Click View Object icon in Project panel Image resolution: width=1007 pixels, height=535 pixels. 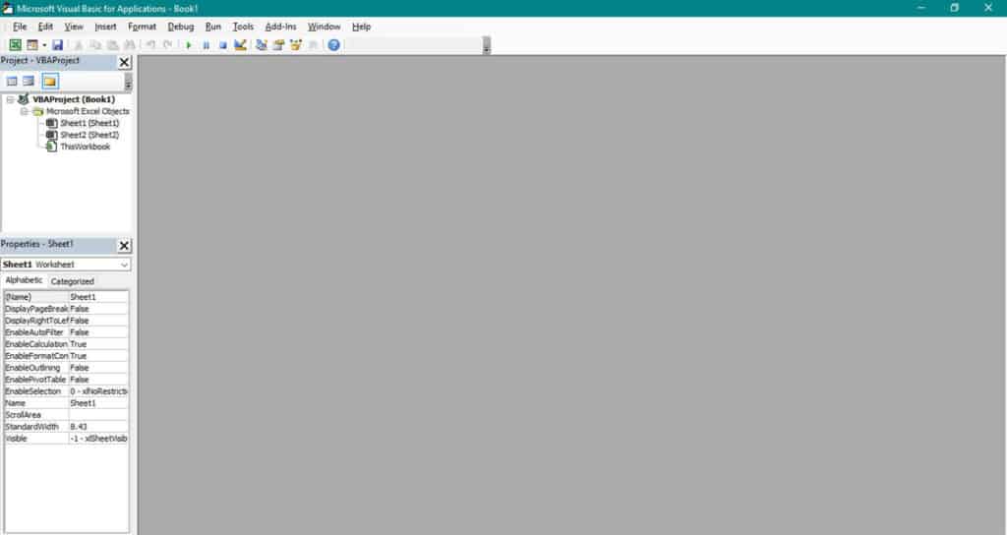pos(29,81)
